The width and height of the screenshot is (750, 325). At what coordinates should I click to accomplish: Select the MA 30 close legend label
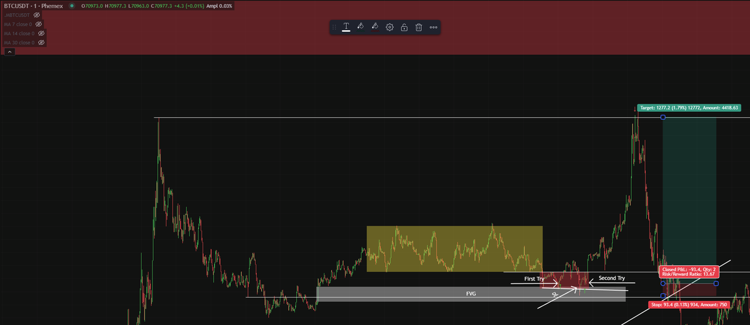tap(19, 42)
